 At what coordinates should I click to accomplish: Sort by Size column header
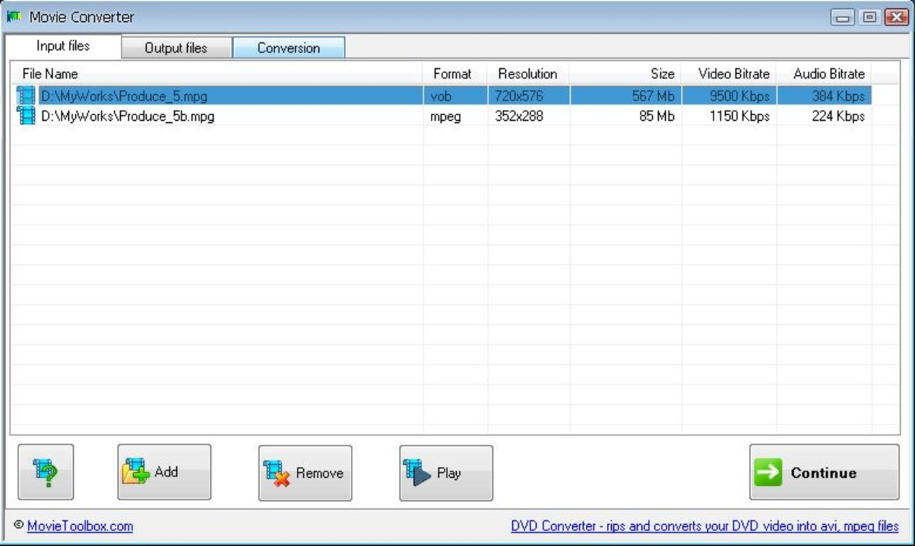click(x=625, y=74)
